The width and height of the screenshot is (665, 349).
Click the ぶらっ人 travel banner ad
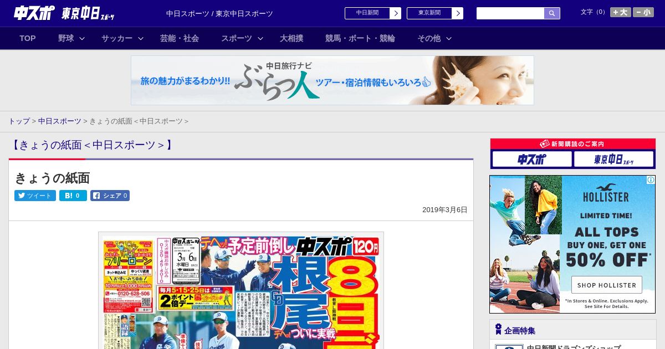click(x=332, y=80)
